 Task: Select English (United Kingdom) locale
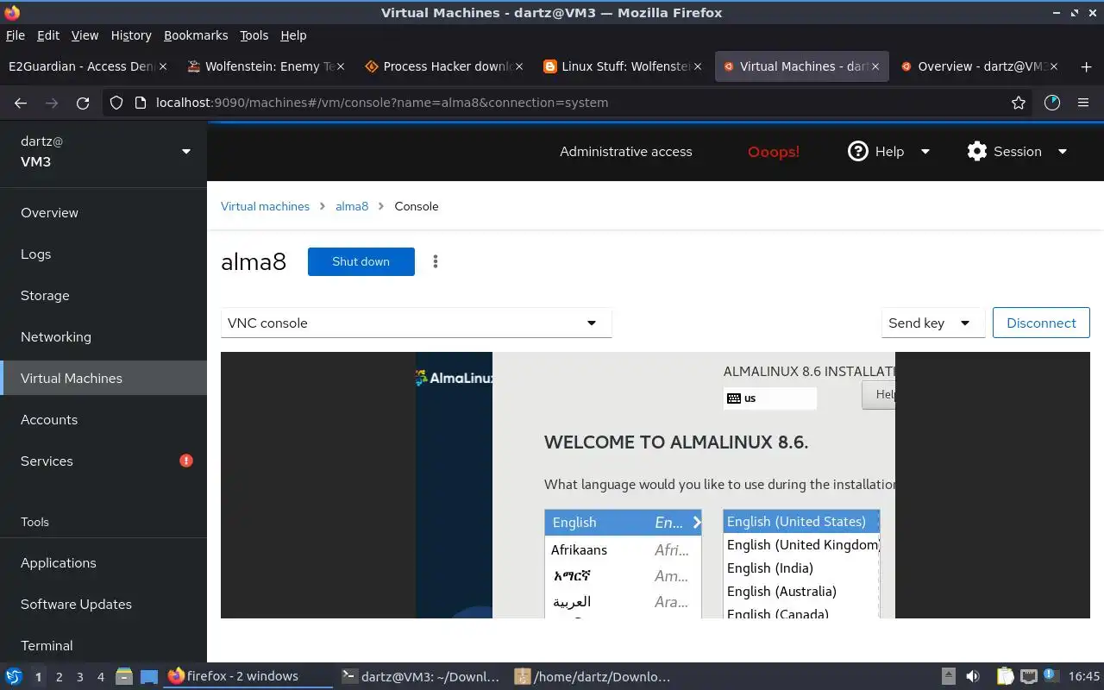click(801, 544)
